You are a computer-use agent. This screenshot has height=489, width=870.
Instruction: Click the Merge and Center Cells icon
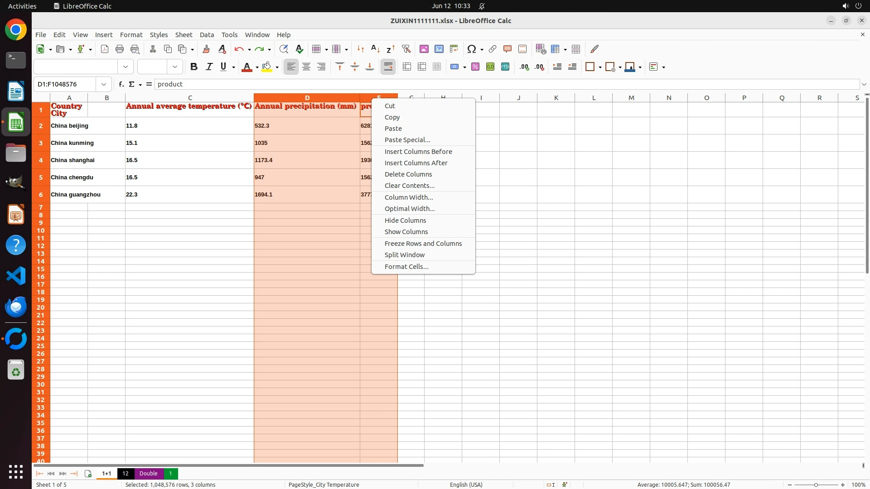tap(407, 67)
